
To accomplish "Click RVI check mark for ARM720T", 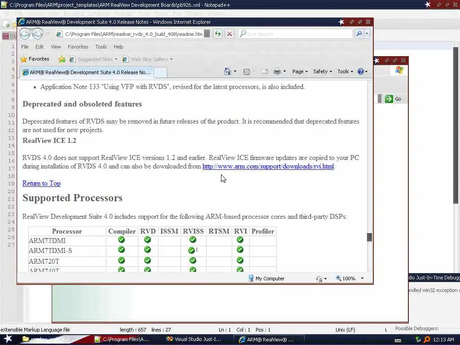I will coord(240,260).
